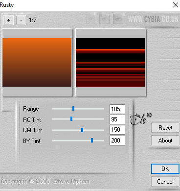Open the www.cybia.co.uk website link

pyautogui.click(x=153, y=19)
